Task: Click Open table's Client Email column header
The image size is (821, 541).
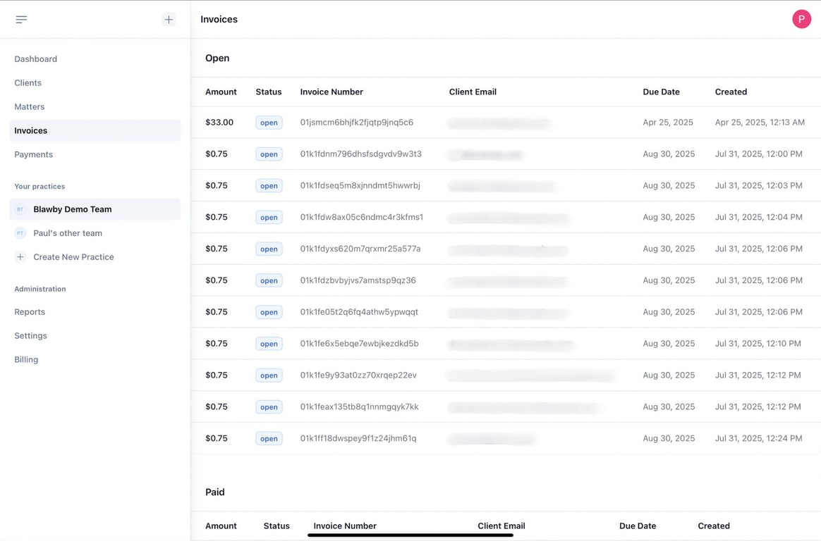Action: coord(473,92)
